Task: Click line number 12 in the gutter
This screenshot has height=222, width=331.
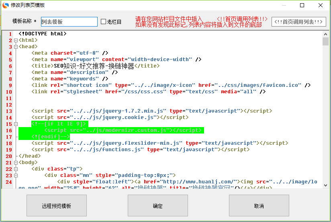Action: [x=9, y=105]
